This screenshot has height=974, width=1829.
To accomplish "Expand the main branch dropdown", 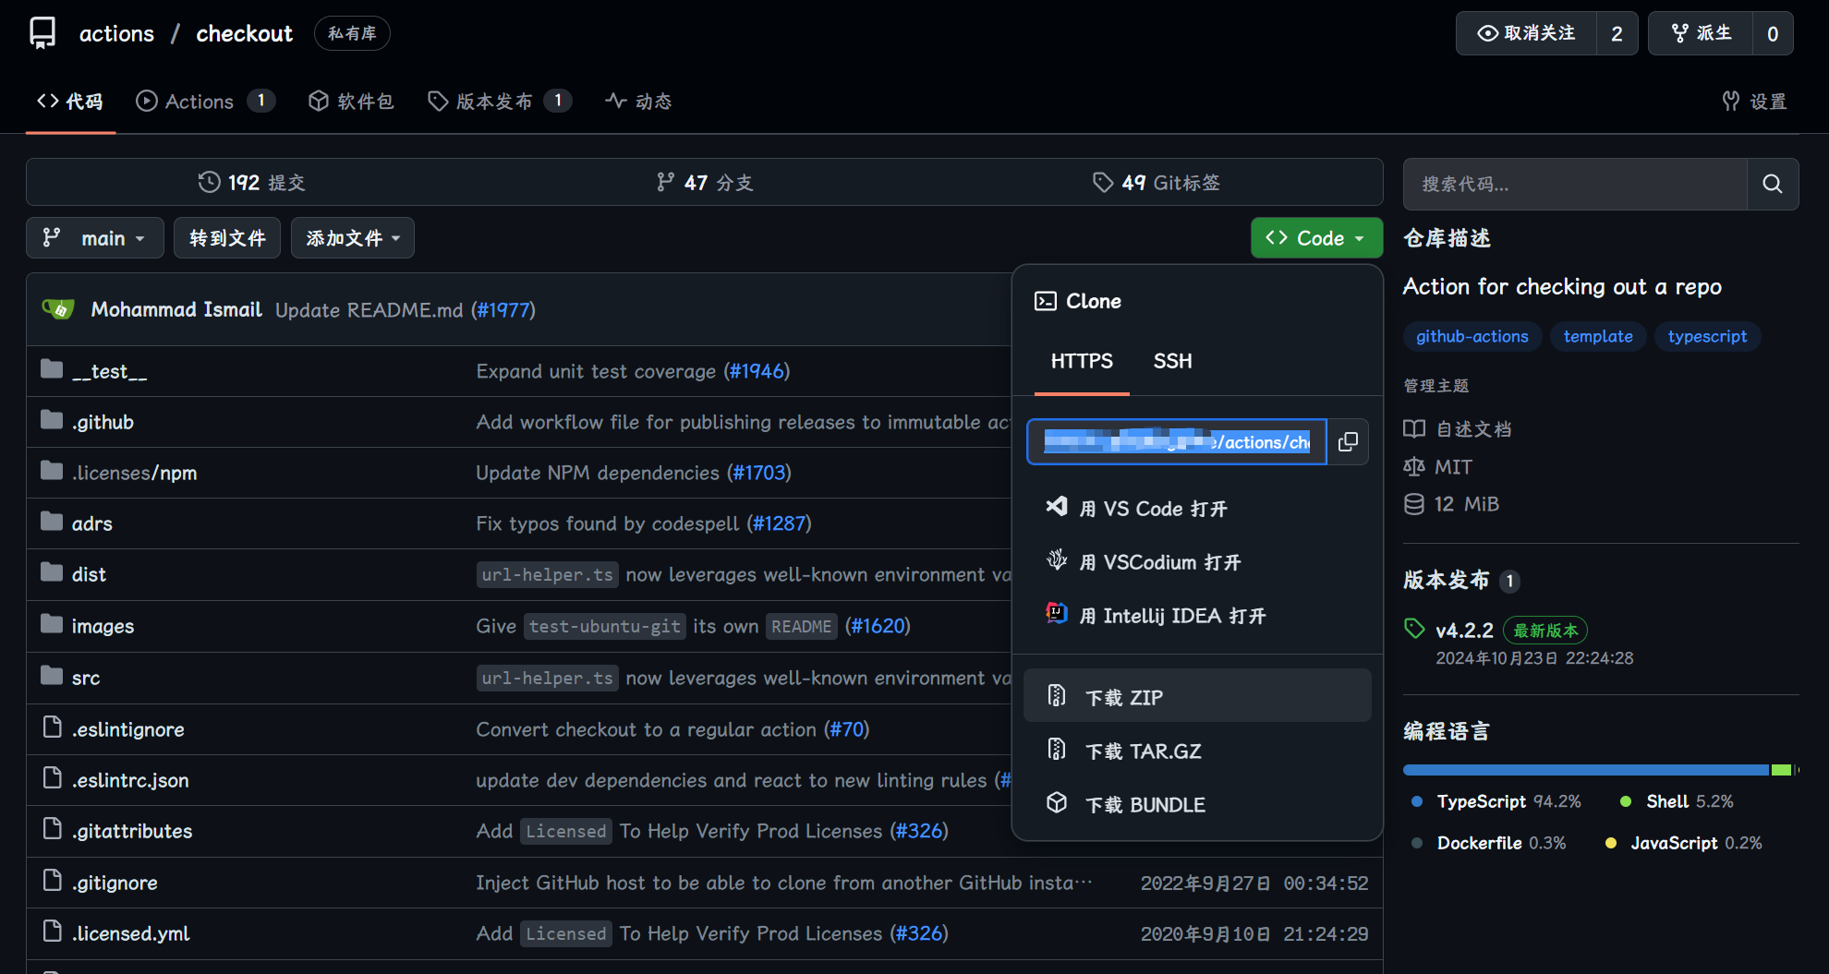I will 95,238.
